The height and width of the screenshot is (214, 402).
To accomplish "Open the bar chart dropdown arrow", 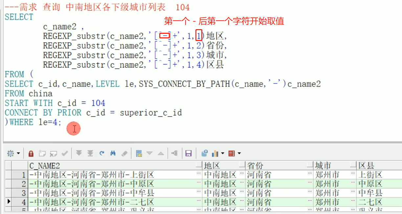I will pyautogui.click(x=223, y=153).
